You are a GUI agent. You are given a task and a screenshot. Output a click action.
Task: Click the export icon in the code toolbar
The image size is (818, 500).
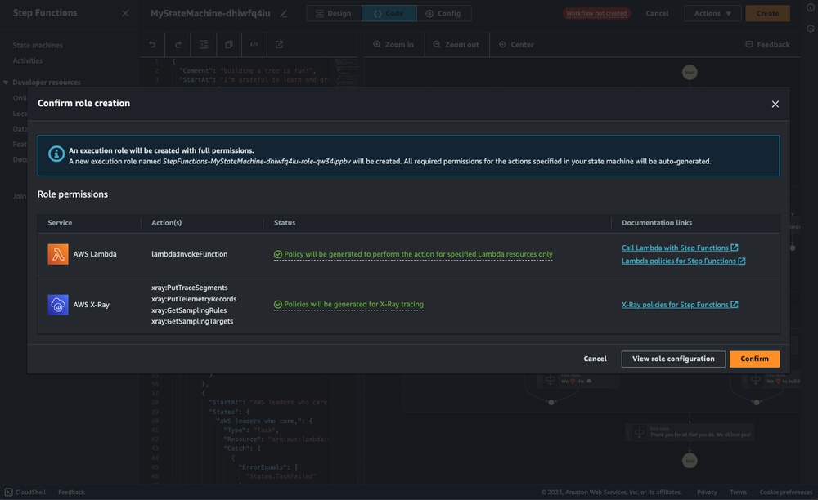pyautogui.click(x=279, y=45)
